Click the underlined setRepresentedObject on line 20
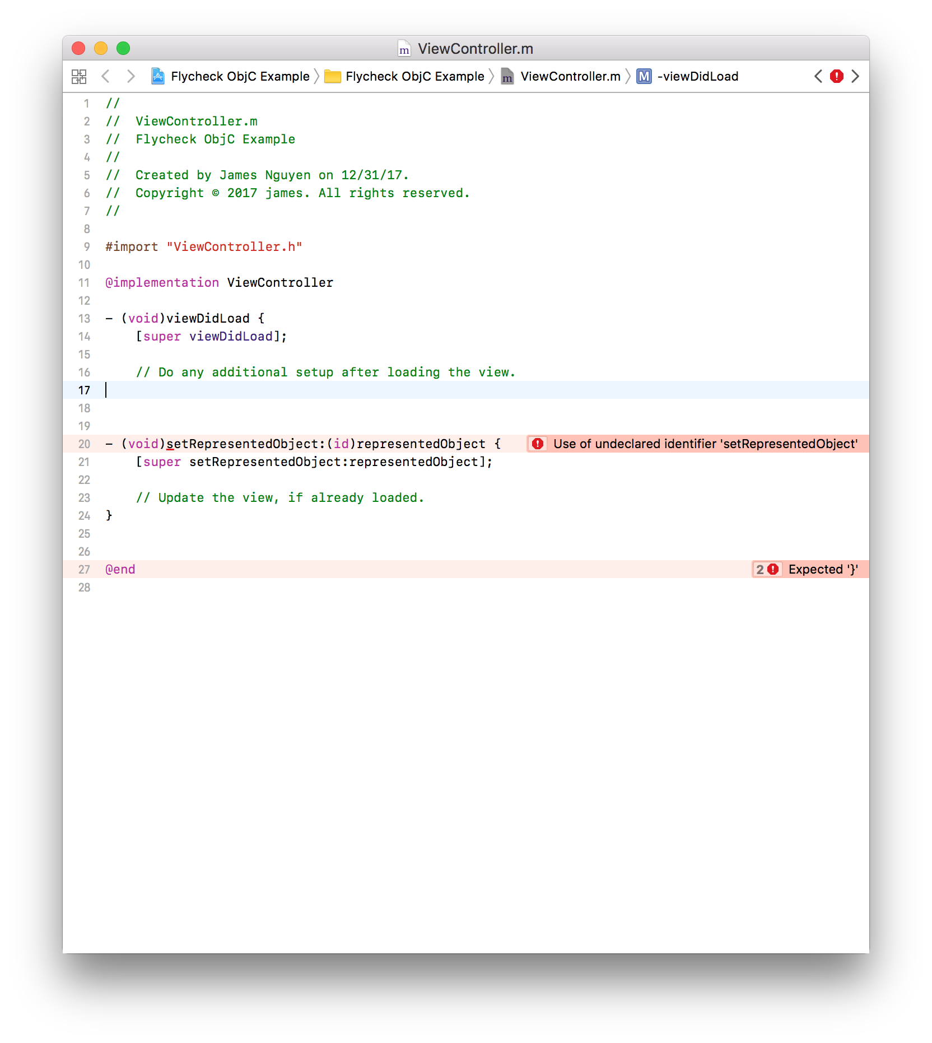Screen dimensions: 932x1043 242,444
